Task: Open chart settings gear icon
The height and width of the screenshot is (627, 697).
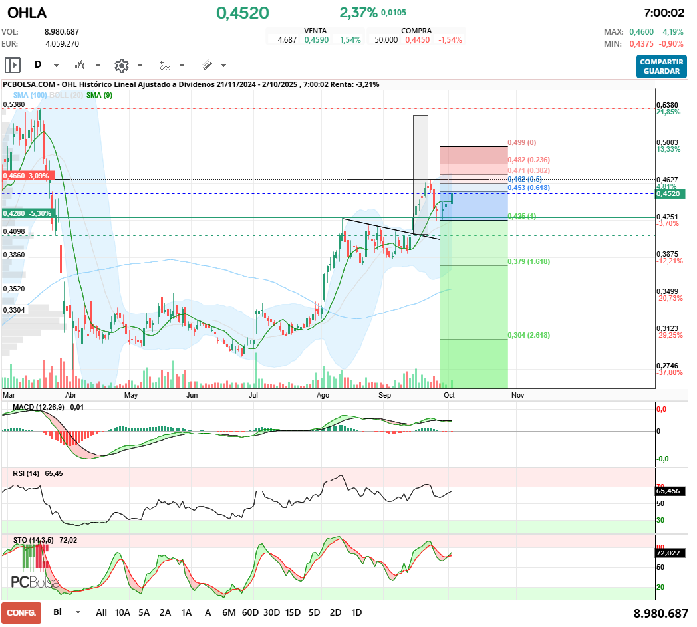Action: click(x=121, y=65)
